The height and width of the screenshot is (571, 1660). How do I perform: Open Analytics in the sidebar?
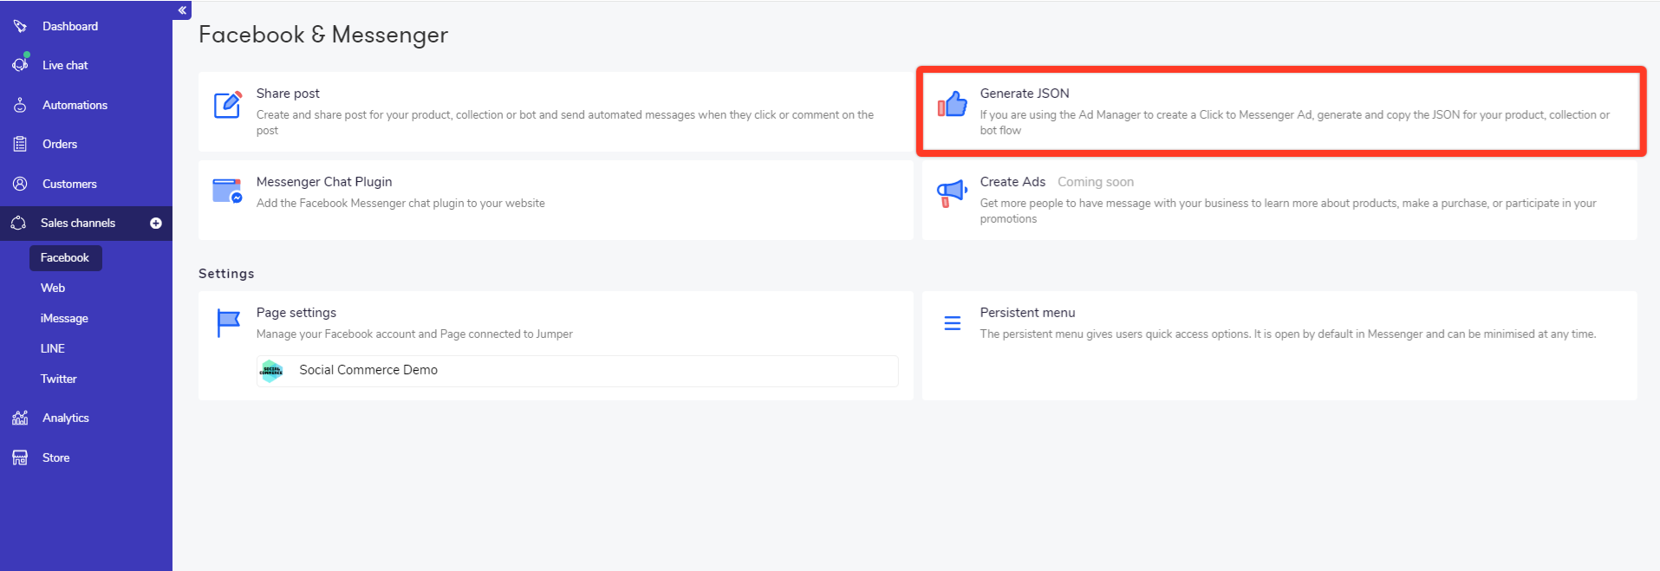66,418
